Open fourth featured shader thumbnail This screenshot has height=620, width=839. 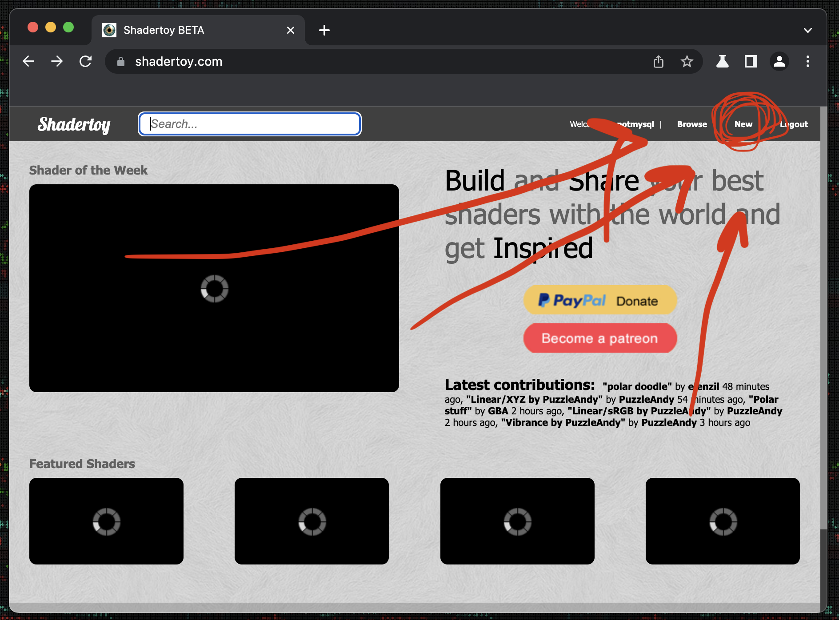pos(723,521)
